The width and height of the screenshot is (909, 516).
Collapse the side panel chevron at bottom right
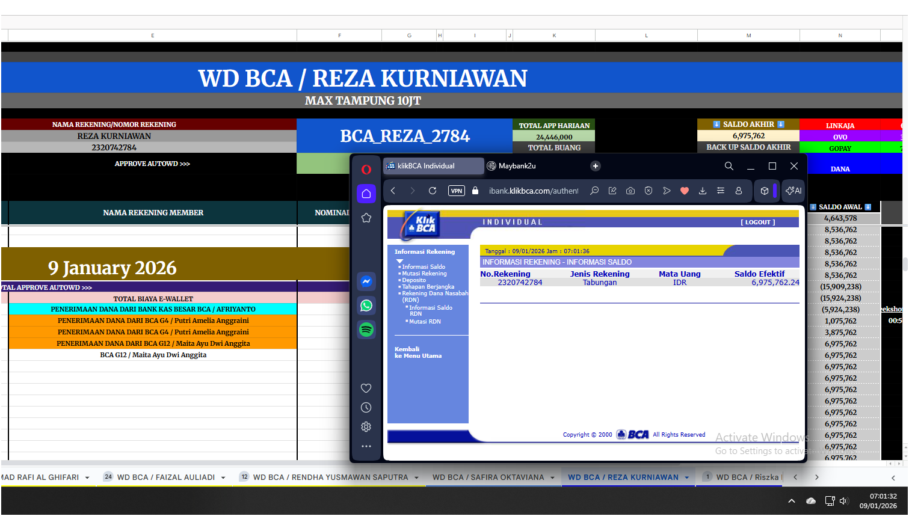click(893, 478)
